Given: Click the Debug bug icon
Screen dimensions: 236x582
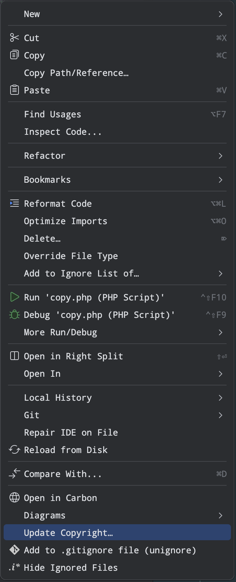Looking at the screenshot, I should point(14,315).
